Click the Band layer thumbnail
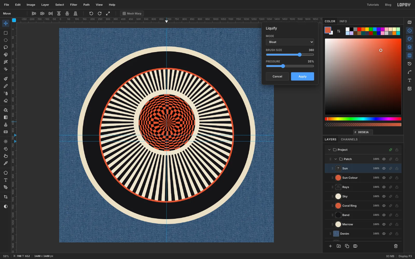The image size is (415, 259). pos(338,215)
